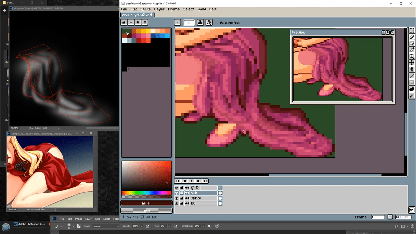416x234 pixels.
Task: Pick the light blue palette swatch
Action: (x=167, y=36)
